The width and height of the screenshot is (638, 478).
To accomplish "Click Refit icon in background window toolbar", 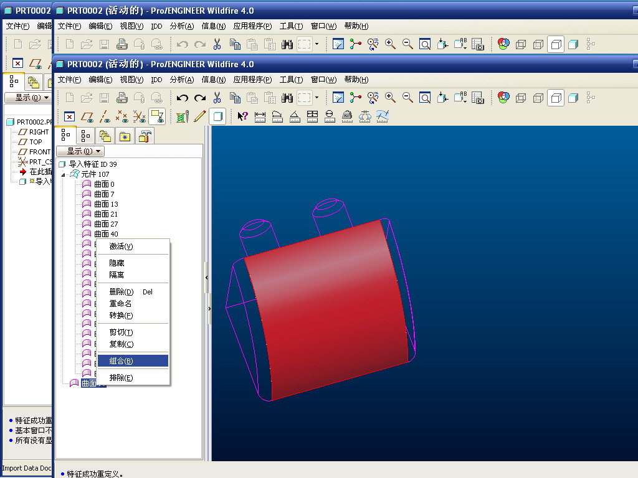I will (x=425, y=44).
